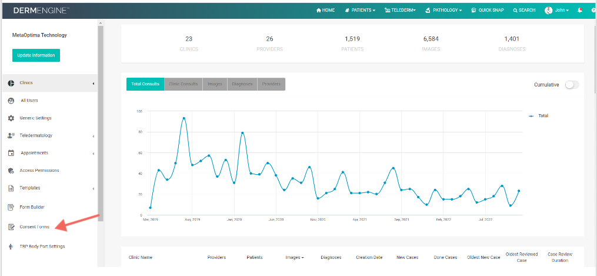This screenshot has height=276, width=597.
Task: Click the All Users globe icon
Action: [11, 101]
